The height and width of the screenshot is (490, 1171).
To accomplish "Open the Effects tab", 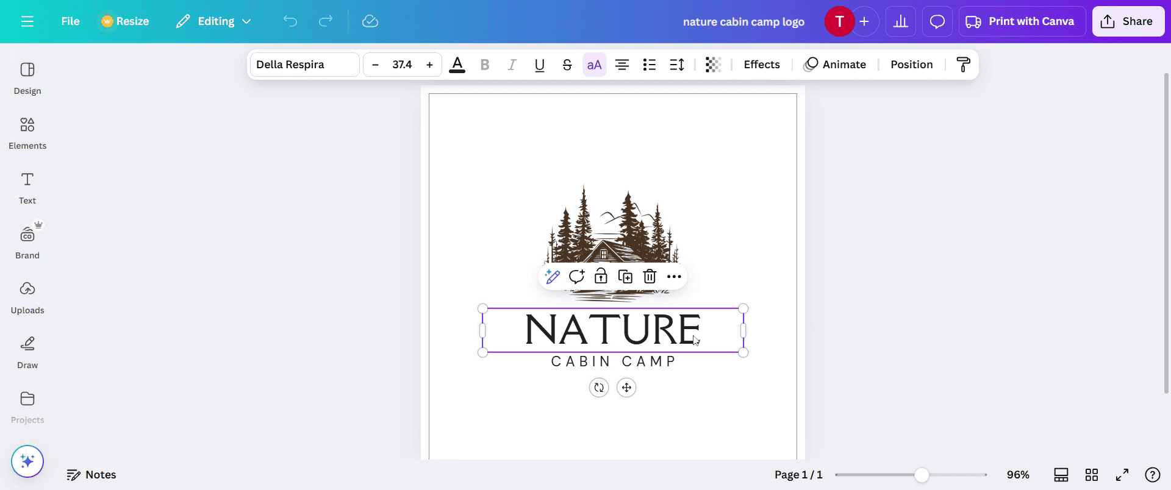I will (762, 65).
